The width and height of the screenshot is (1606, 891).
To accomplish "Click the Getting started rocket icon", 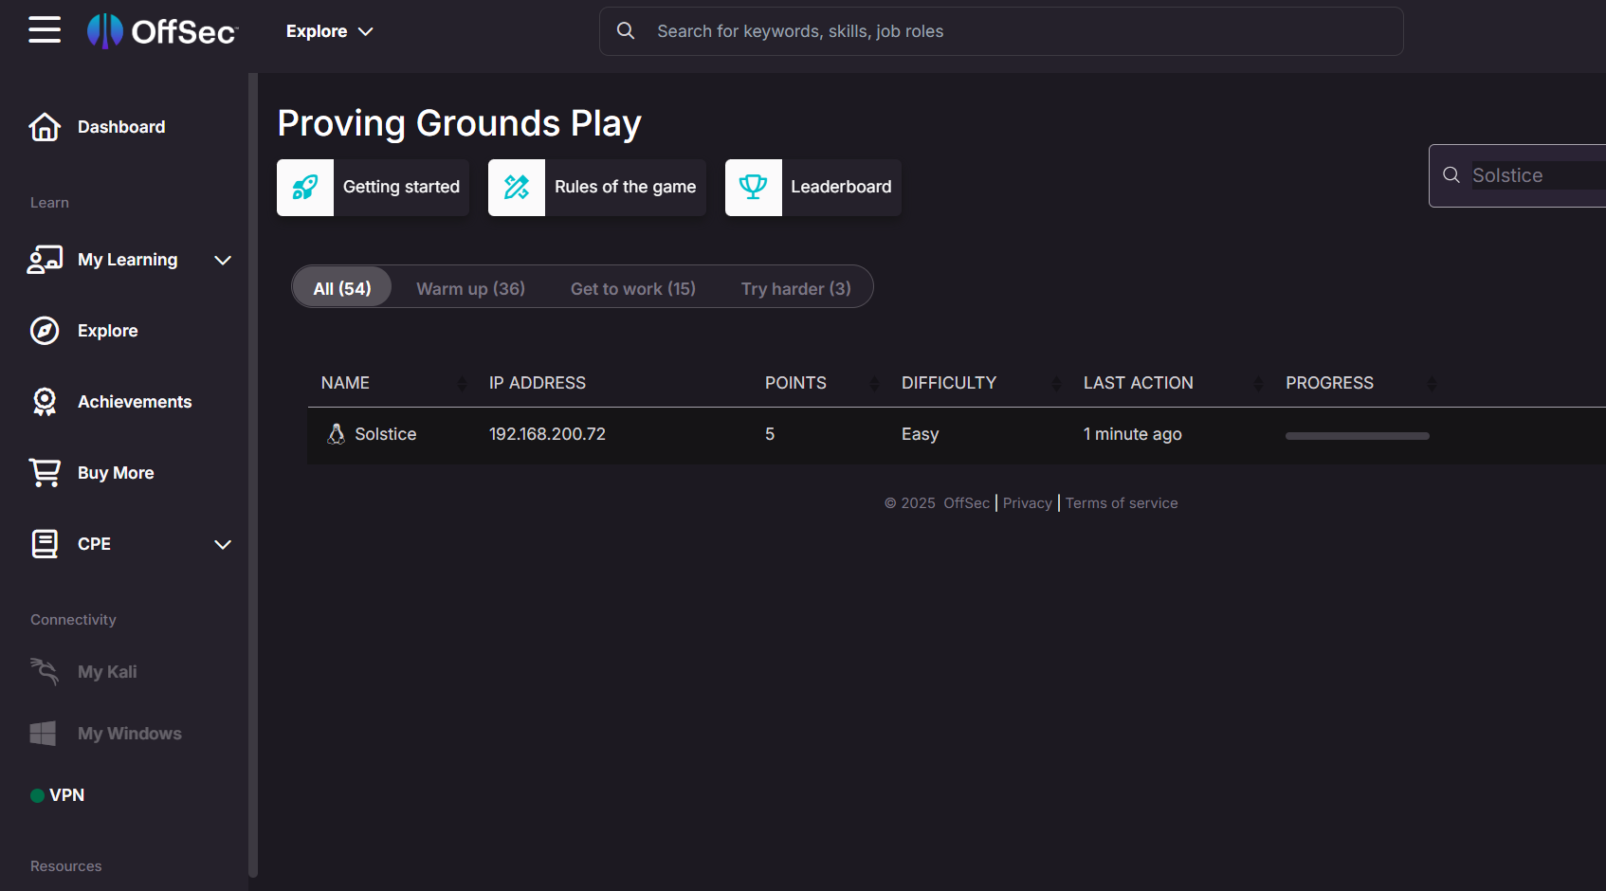I will (305, 188).
